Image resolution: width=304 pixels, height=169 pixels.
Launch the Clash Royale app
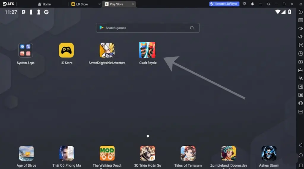[x=147, y=50]
